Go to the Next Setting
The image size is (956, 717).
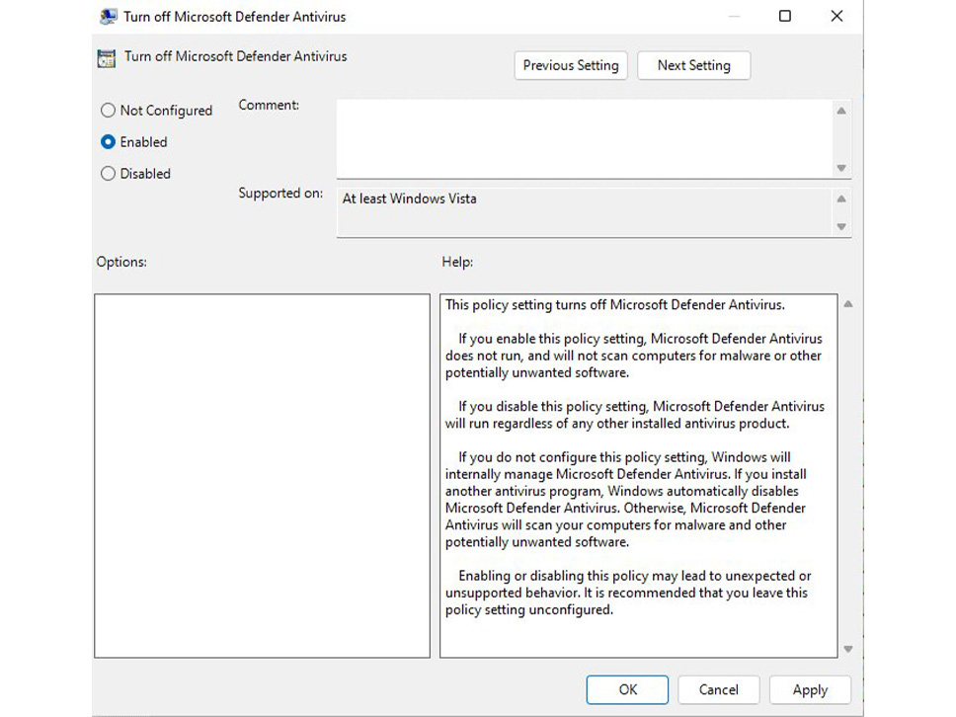pos(694,65)
